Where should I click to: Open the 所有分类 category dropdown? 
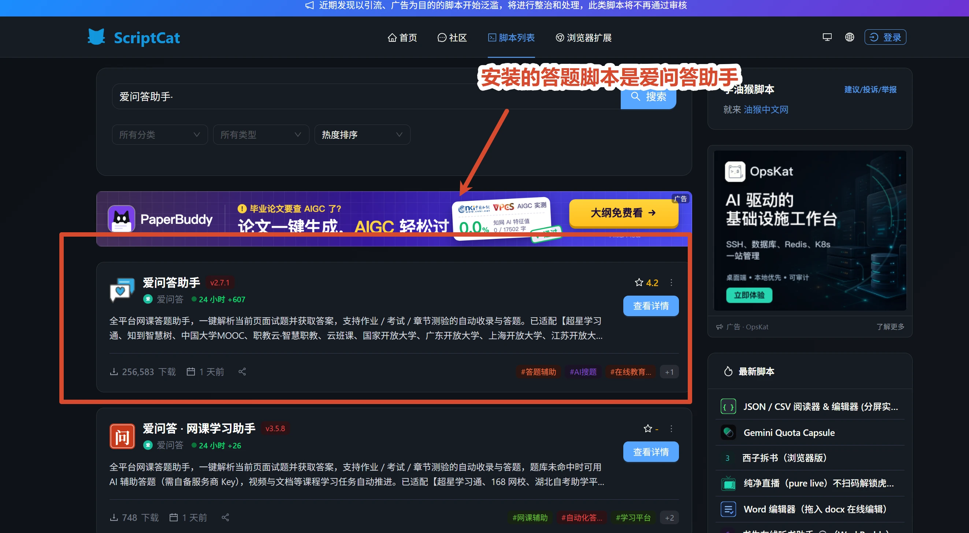pyautogui.click(x=160, y=135)
